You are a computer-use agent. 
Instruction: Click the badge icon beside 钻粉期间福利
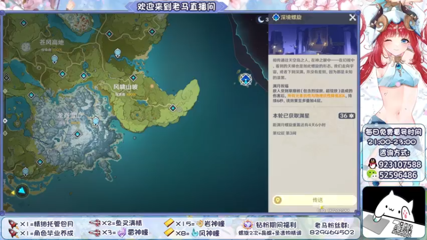point(248,225)
